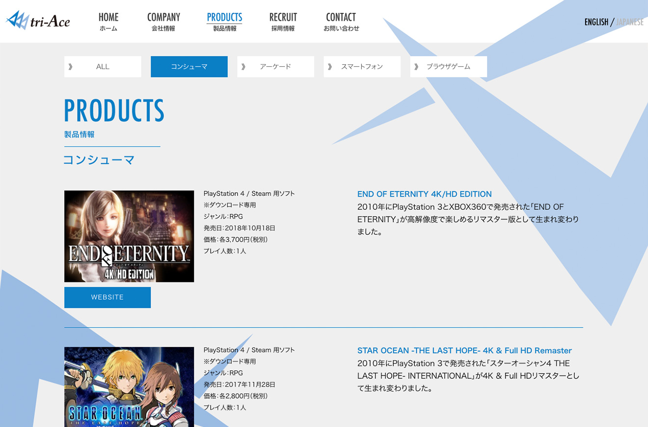Filter products by スマートフォン
This screenshot has height=427, width=648.
click(x=362, y=67)
